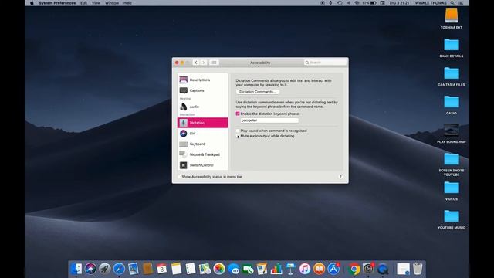This screenshot has width=494, height=278.
Task: Go back with the toolbar back arrow
Action: point(196,63)
